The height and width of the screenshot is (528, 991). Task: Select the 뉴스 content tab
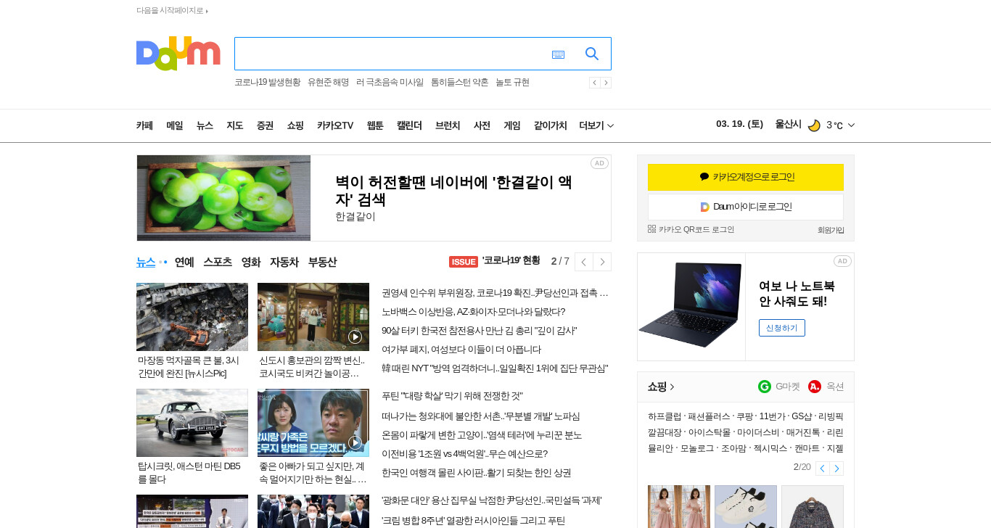(x=146, y=262)
